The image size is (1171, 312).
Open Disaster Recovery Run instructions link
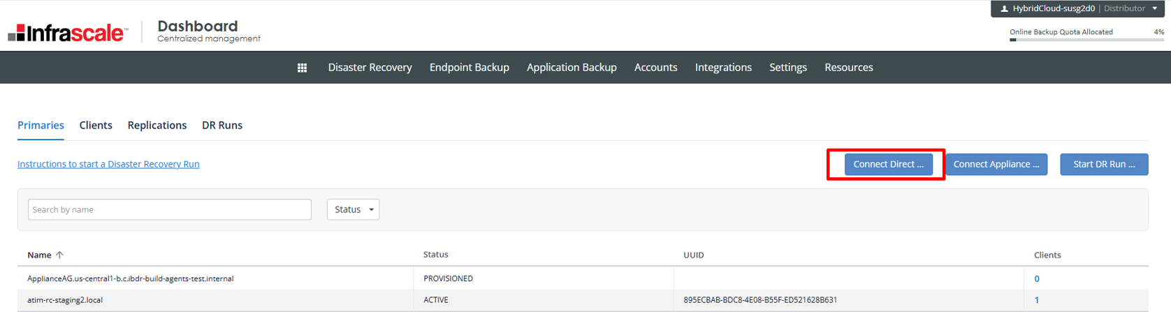pyautogui.click(x=108, y=164)
